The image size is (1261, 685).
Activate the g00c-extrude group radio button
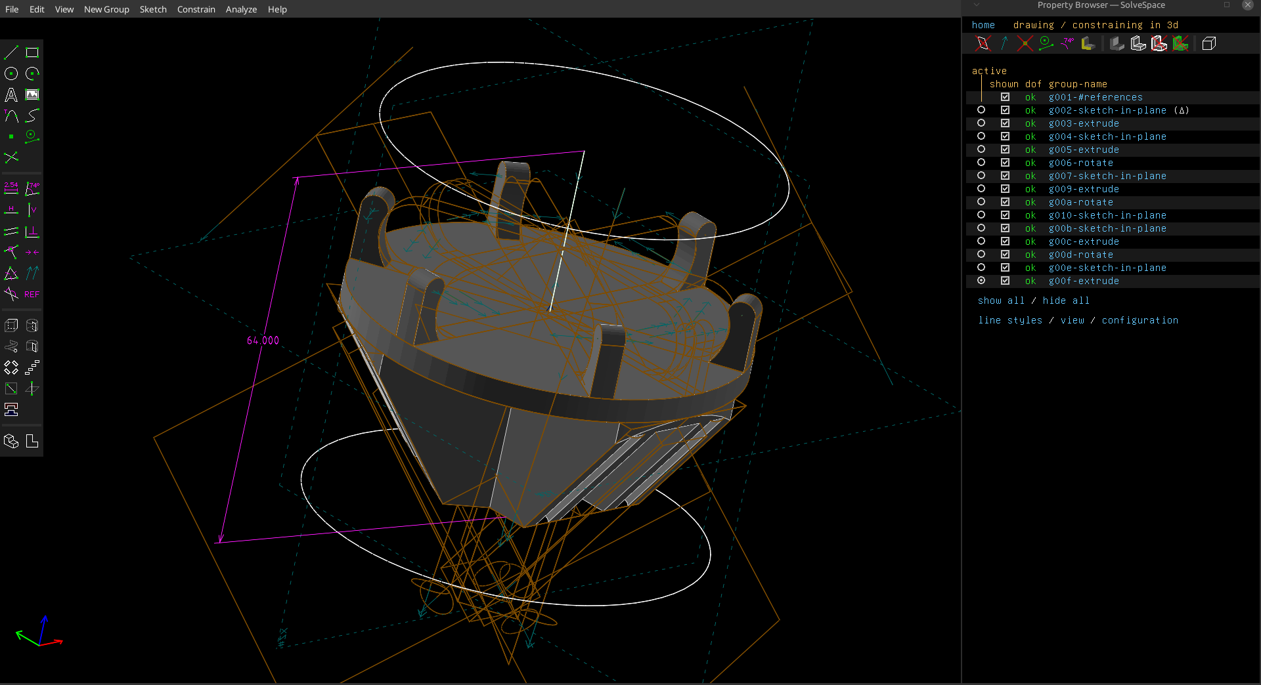(x=981, y=241)
